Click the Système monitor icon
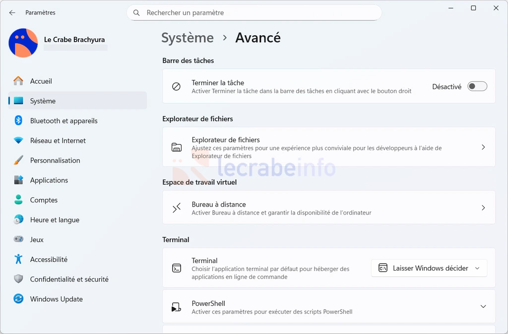Screen dimensions: 508x334 18,101
